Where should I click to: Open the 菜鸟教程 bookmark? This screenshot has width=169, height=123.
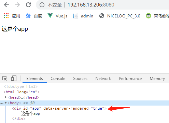157,16
